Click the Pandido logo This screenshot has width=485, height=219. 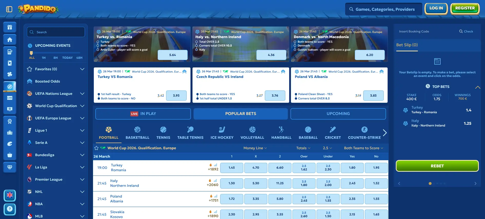[38, 9]
